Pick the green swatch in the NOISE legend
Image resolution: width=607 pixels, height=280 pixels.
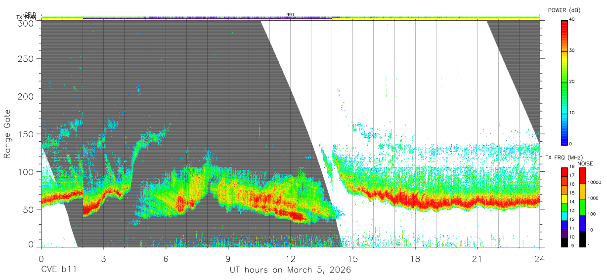583,206
